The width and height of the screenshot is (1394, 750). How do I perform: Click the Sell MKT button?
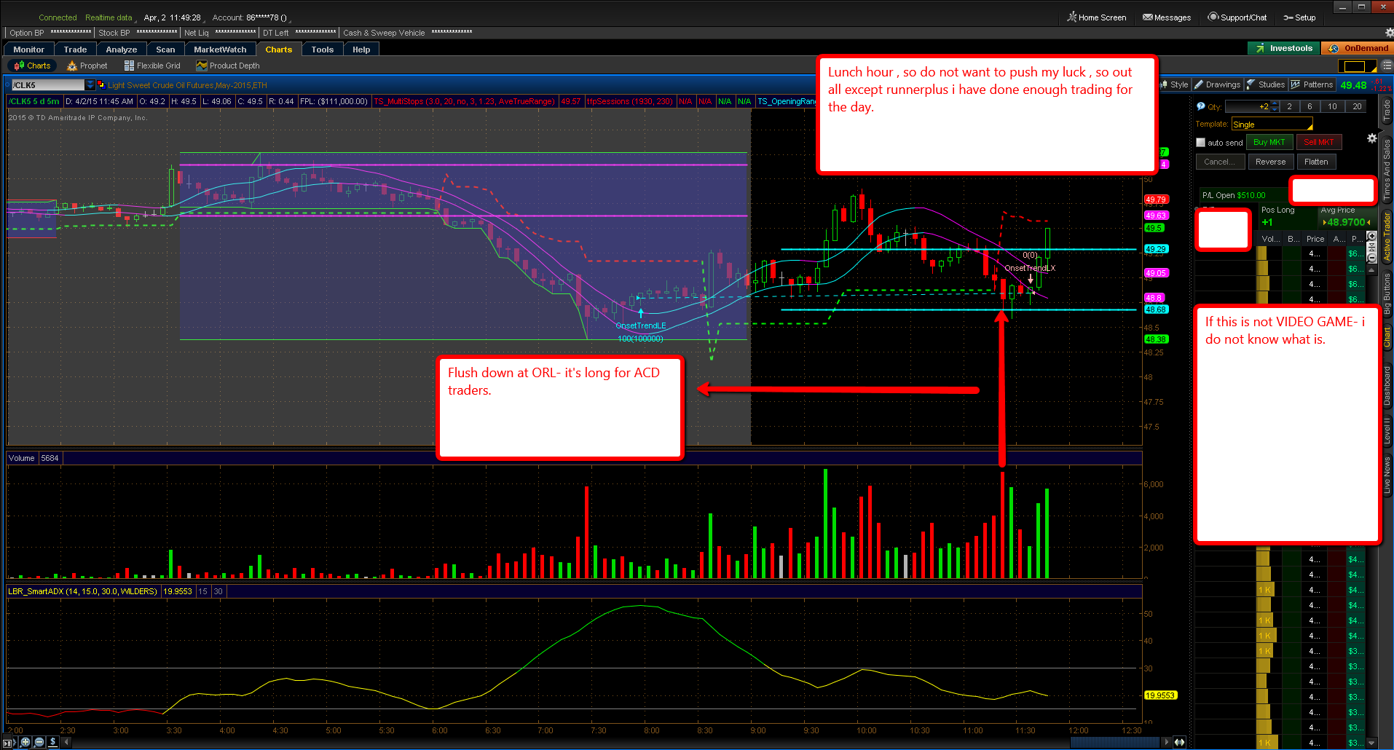point(1319,143)
